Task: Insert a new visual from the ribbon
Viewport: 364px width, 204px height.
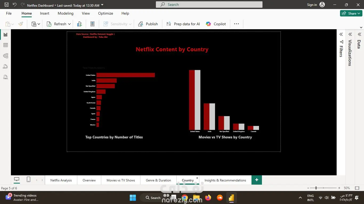Action: tap(79, 24)
